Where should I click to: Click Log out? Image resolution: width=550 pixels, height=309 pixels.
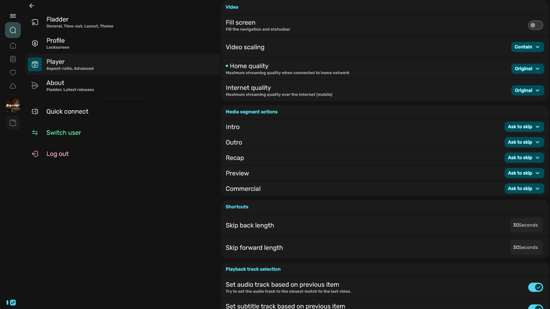click(57, 154)
